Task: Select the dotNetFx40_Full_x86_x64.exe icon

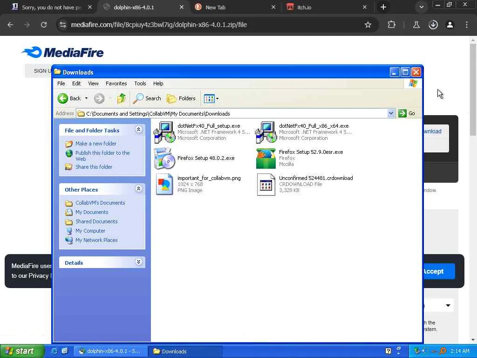Action: pos(266,132)
